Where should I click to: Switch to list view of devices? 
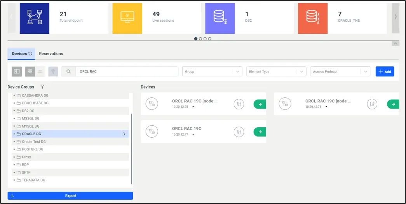point(40,71)
